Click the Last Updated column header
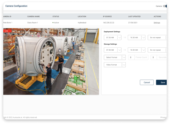 coord(134,16)
